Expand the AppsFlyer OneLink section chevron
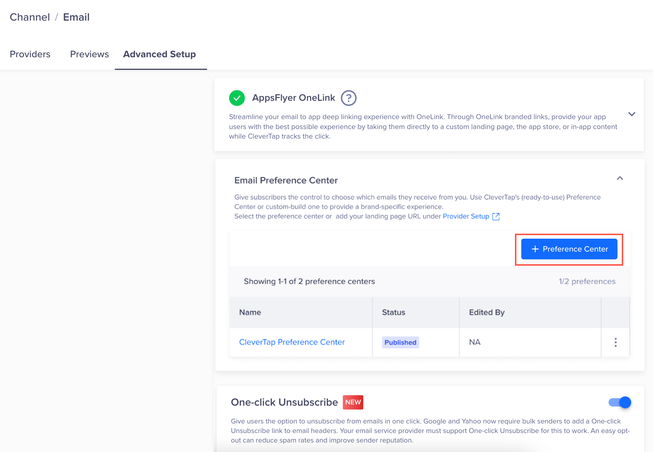Image resolution: width=653 pixels, height=452 pixels. click(632, 114)
